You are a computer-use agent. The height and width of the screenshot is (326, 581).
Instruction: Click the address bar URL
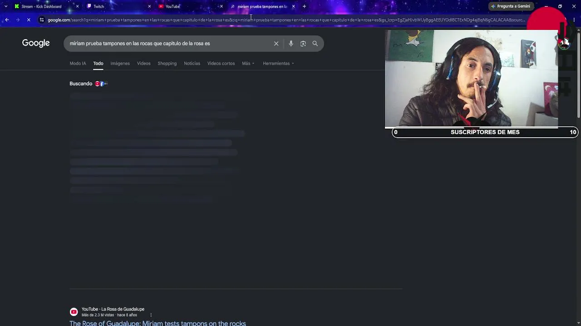pos(286,20)
